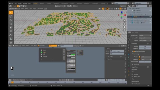Viewport: 160px width, 90px height.
Task: Toggle the Viewport denoising checkbox
Action: [139, 59]
